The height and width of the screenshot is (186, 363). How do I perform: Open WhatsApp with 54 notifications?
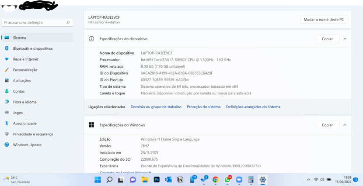click(228, 179)
